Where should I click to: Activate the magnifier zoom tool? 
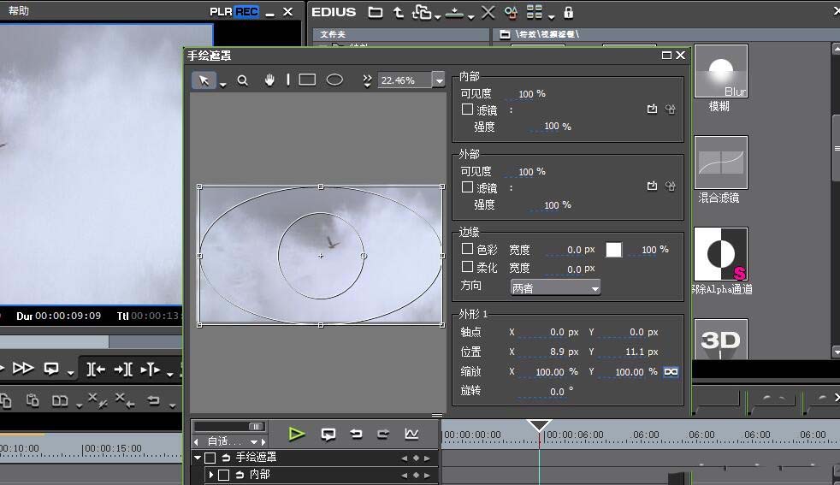point(243,80)
